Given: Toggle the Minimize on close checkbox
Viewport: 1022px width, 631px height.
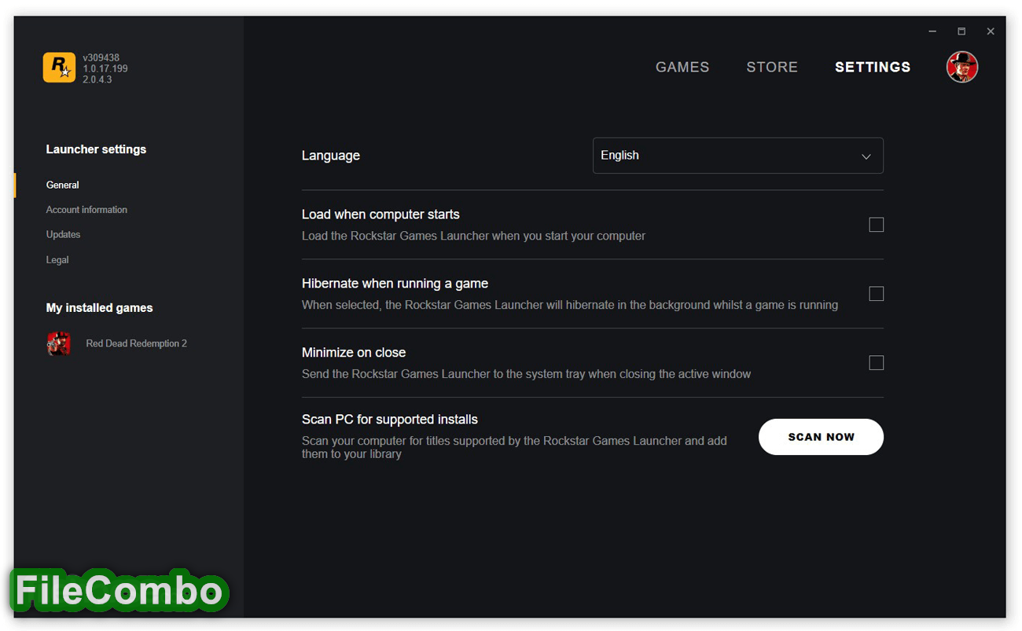Looking at the screenshot, I should pyautogui.click(x=877, y=363).
